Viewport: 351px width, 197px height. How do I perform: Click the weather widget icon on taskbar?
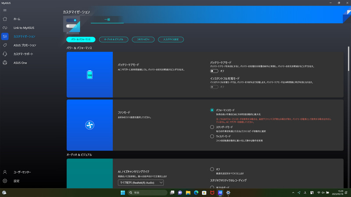(4, 193)
